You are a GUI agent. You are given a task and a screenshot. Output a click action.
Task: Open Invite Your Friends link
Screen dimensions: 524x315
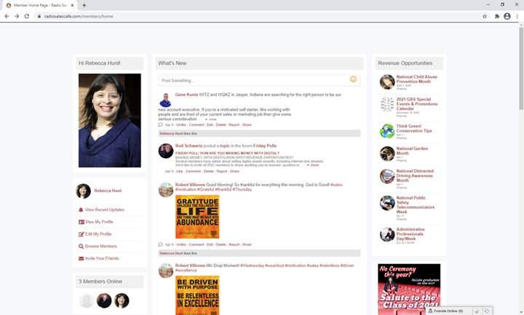[x=102, y=258]
